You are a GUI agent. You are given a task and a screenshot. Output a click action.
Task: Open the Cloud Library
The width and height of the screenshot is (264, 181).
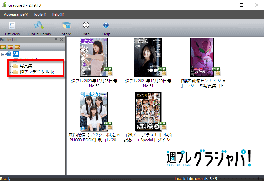40,29
